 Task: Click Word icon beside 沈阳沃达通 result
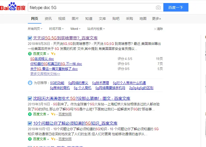pos(30,99)
